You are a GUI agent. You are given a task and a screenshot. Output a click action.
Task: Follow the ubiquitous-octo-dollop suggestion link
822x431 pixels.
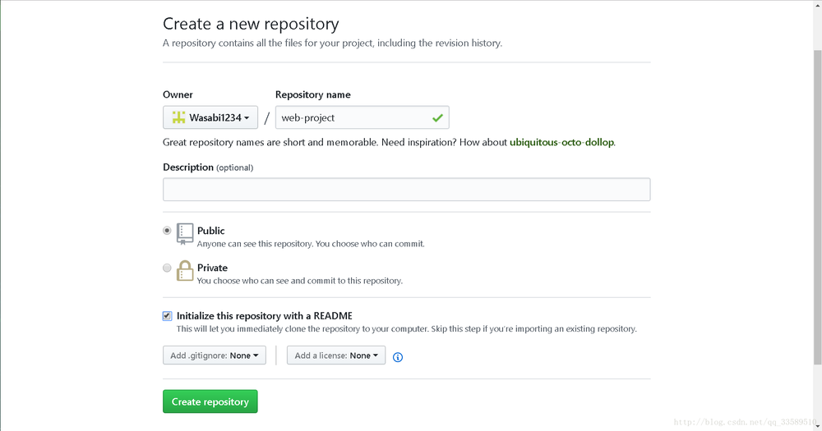coord(561,142)
